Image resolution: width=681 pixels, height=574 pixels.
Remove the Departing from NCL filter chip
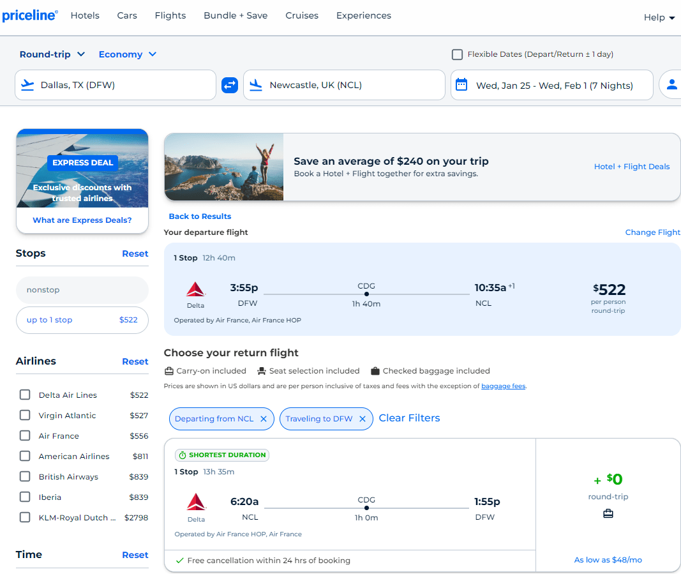[264, 418]
